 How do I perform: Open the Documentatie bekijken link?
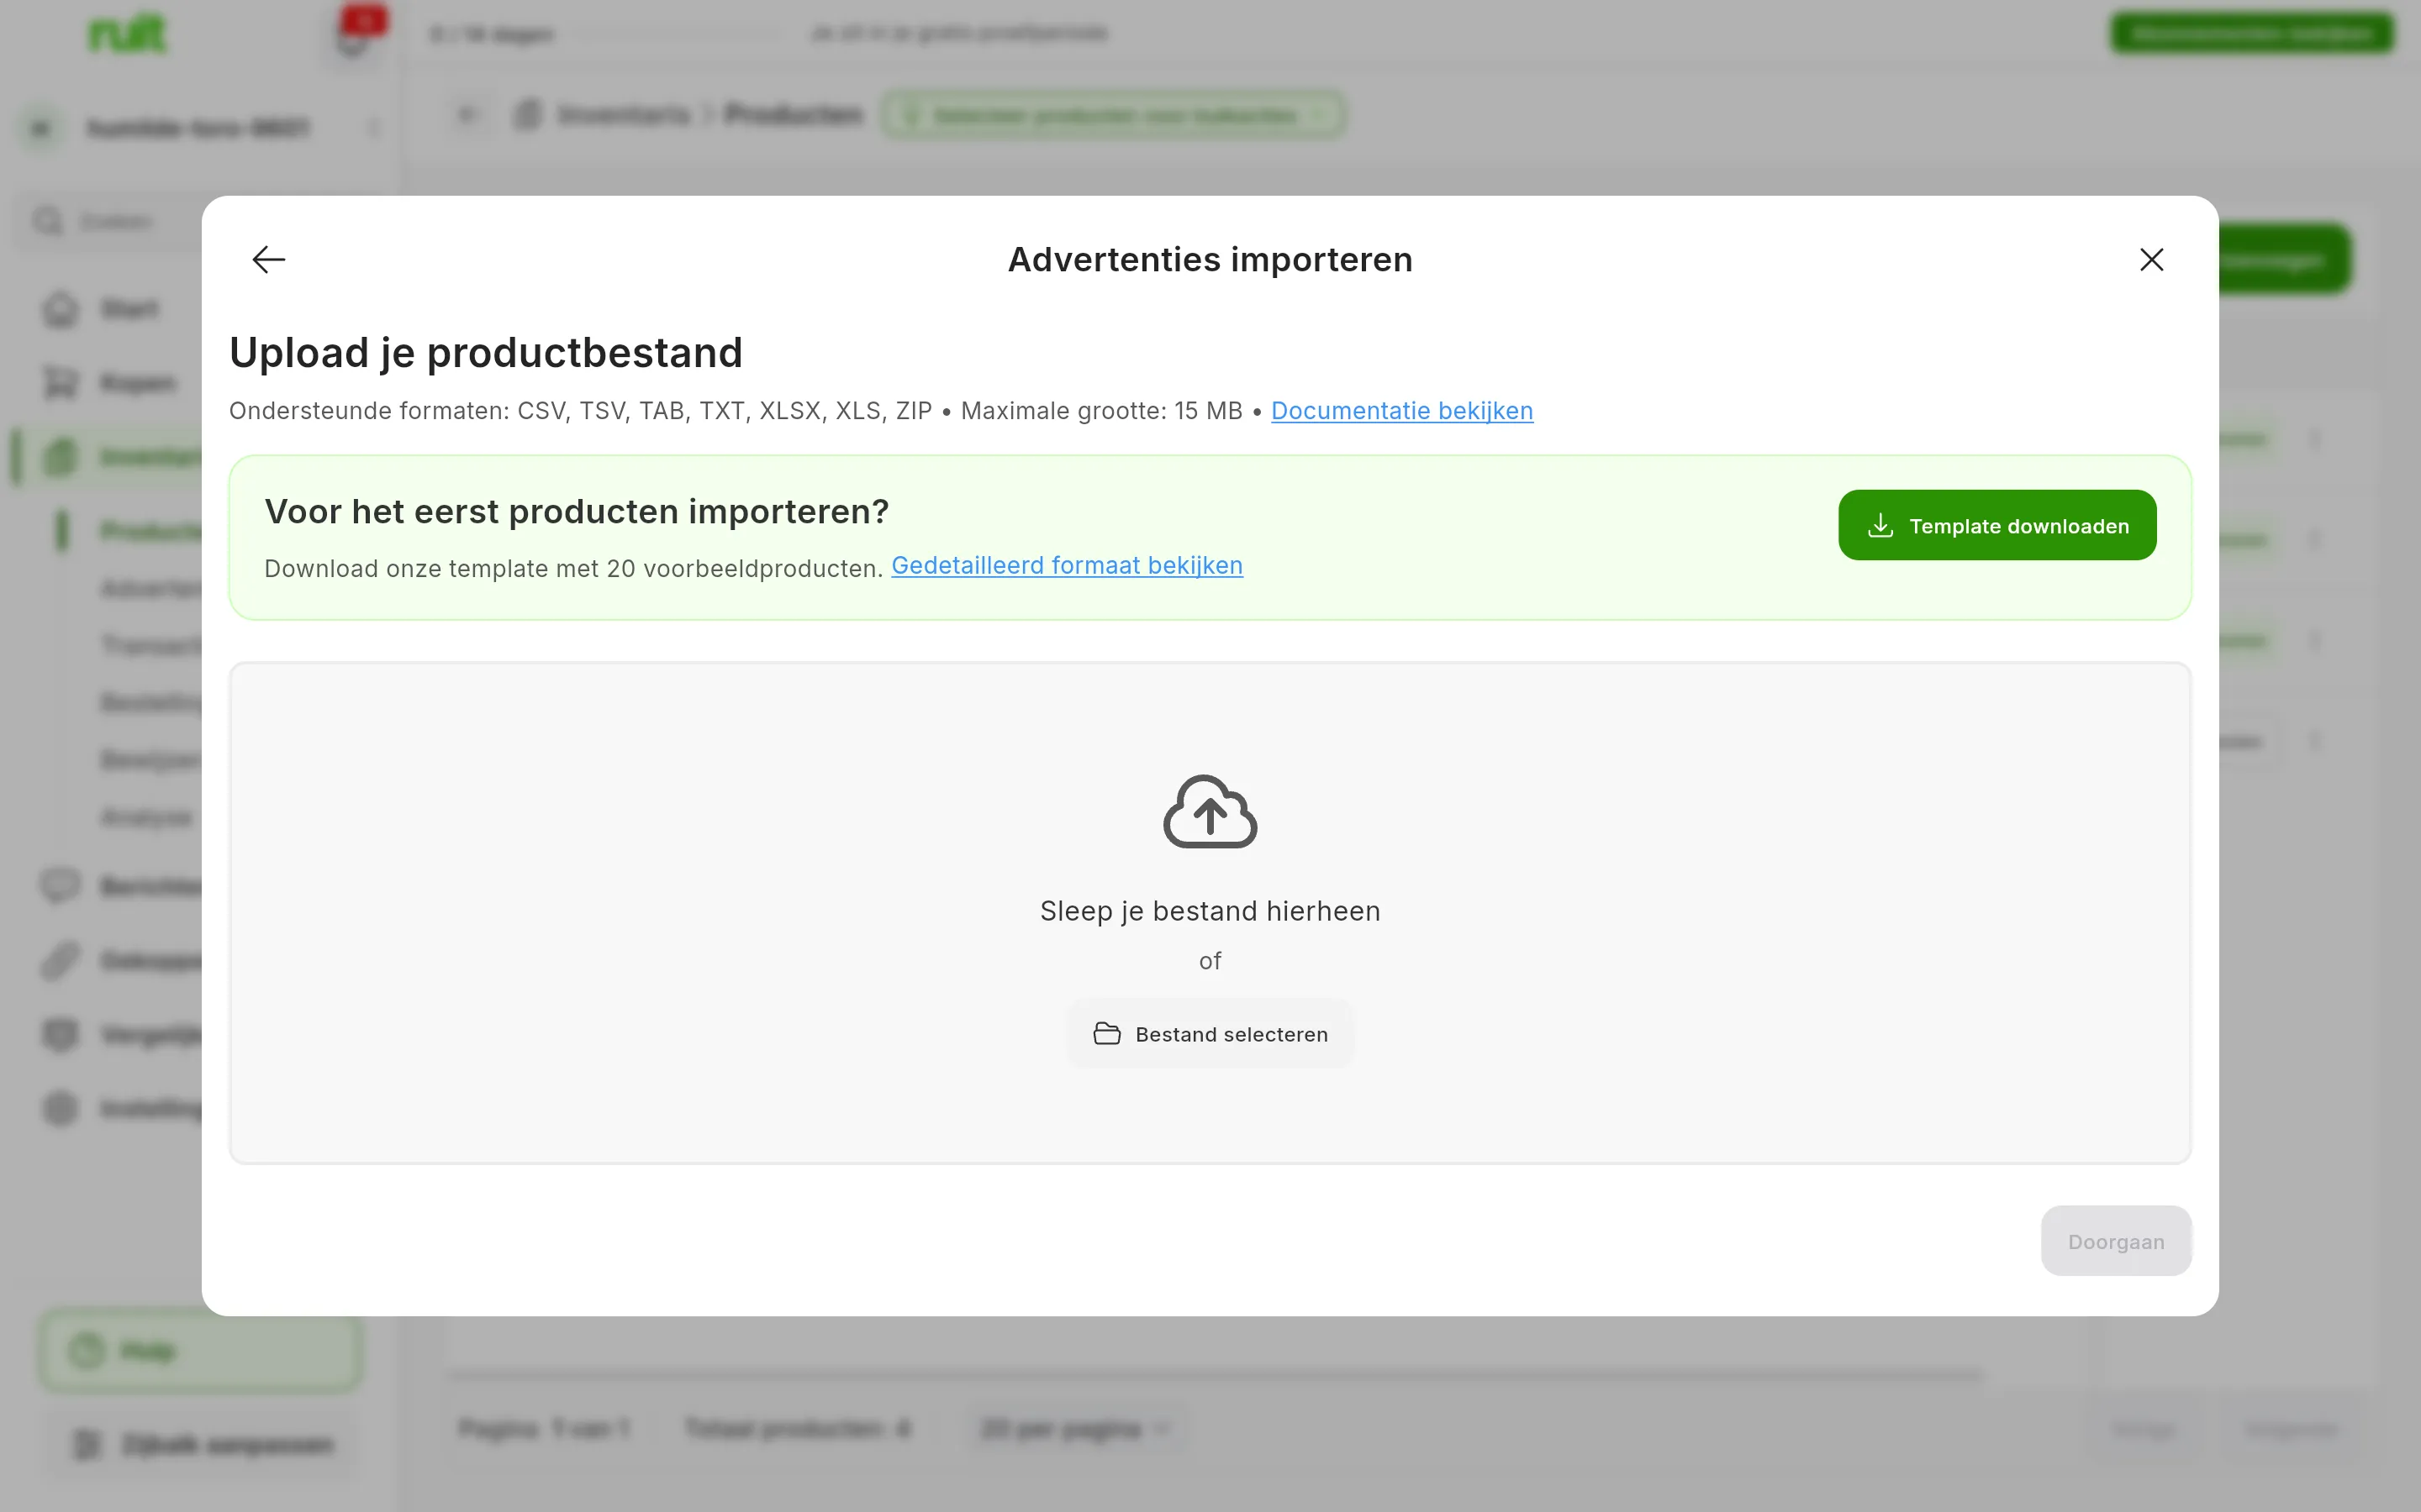coord(1401,411)
